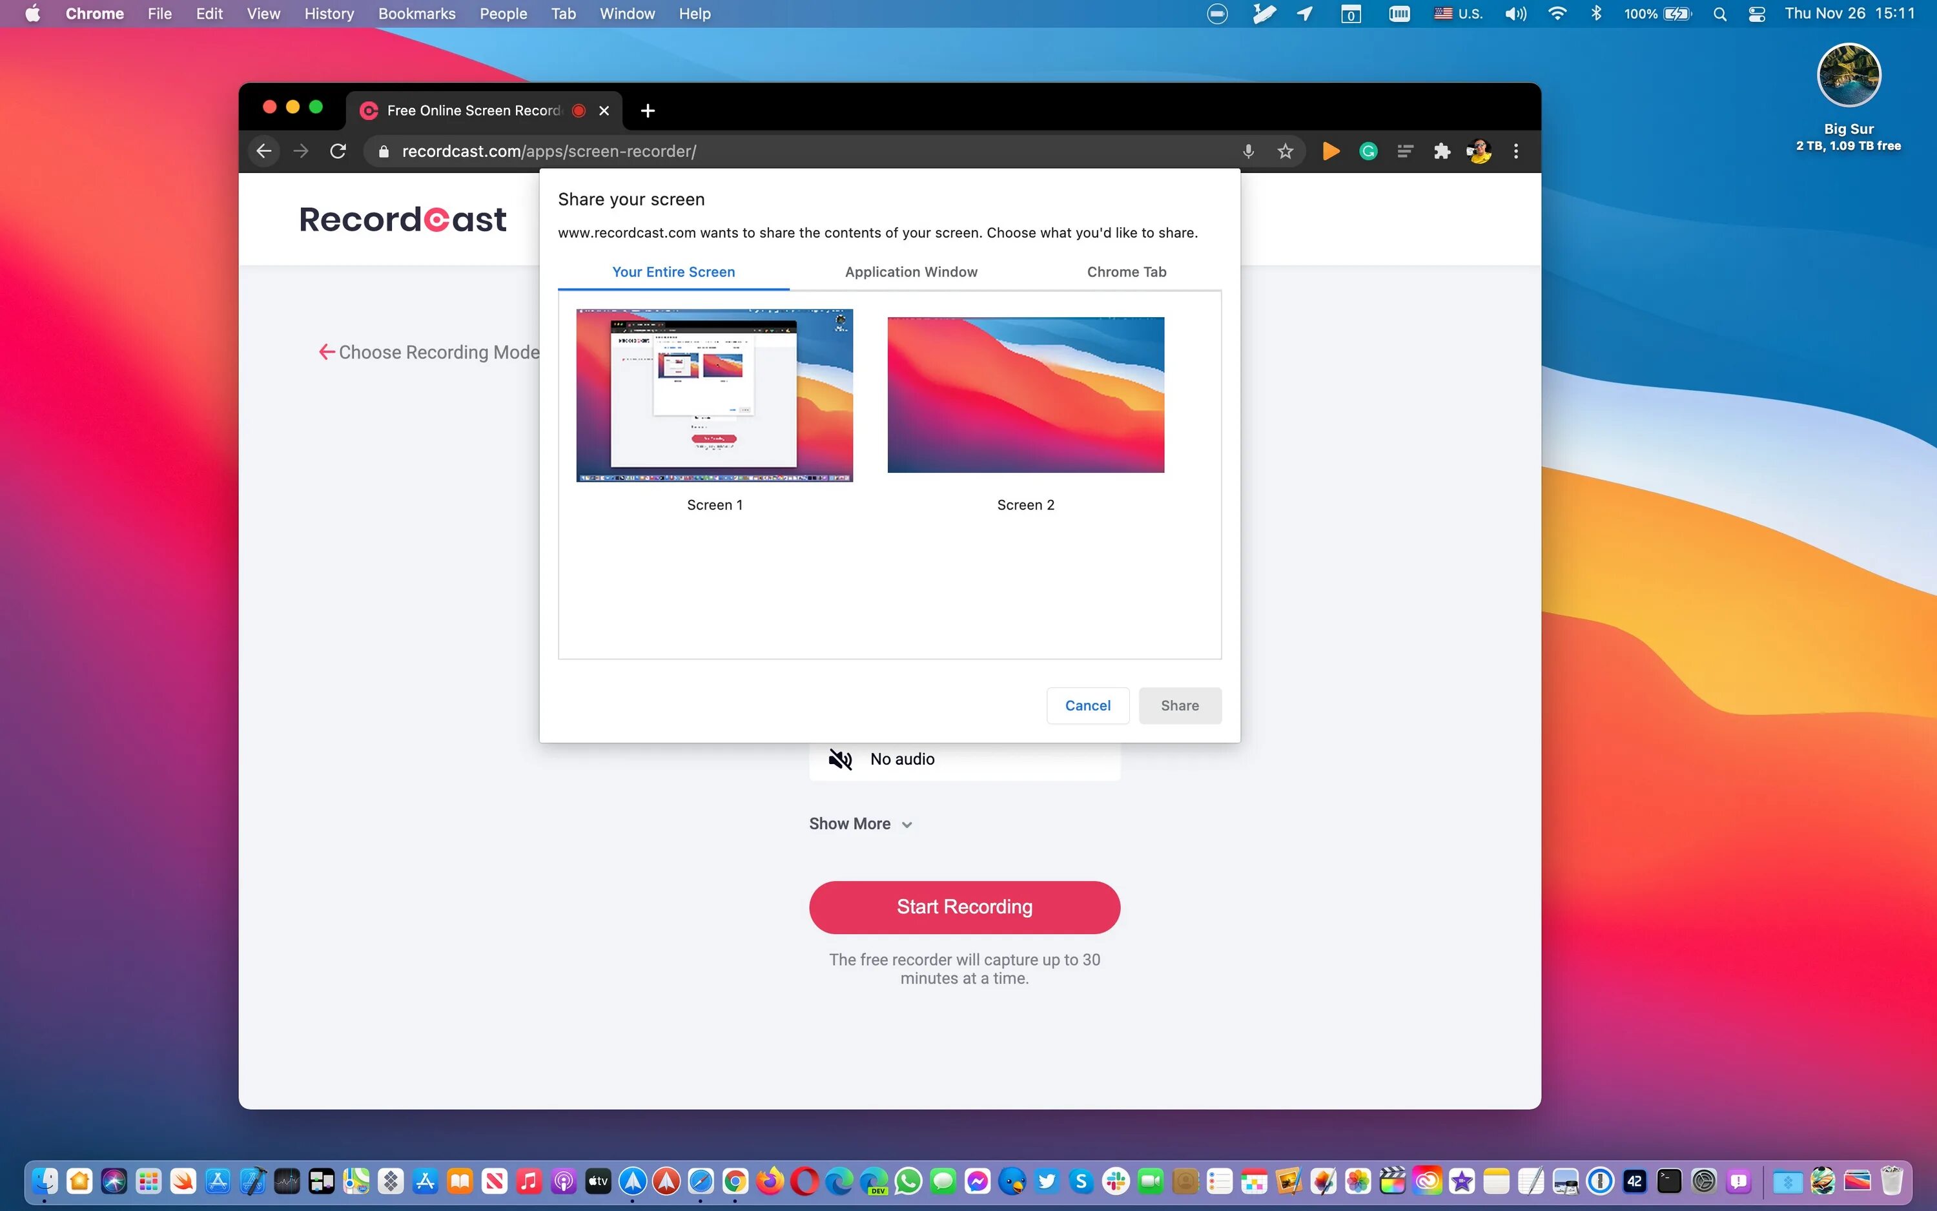Open the Grammarly extension icon
The height and width of the screenshot is (1211, 1937).
click(1369, 150)
